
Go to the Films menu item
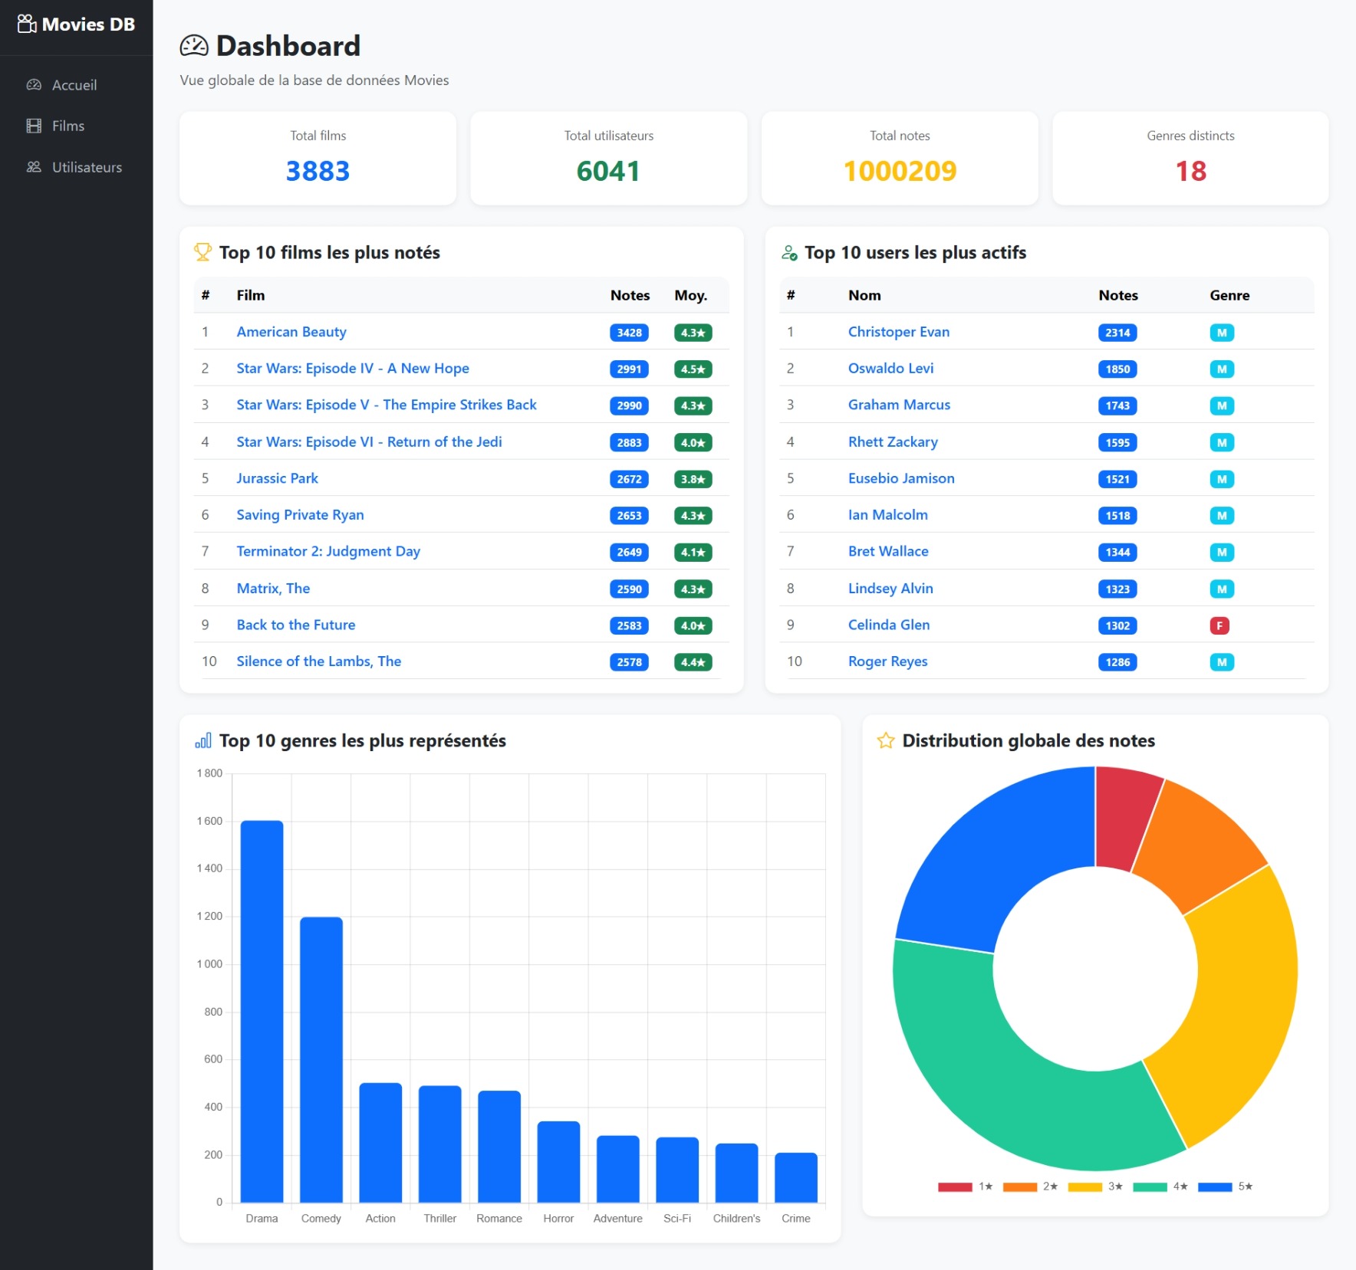tap(68, 126)
